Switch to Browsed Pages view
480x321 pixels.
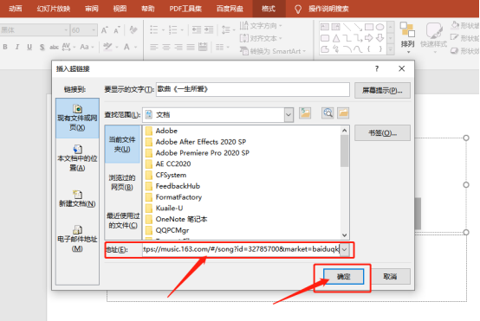tap(122, 183)
